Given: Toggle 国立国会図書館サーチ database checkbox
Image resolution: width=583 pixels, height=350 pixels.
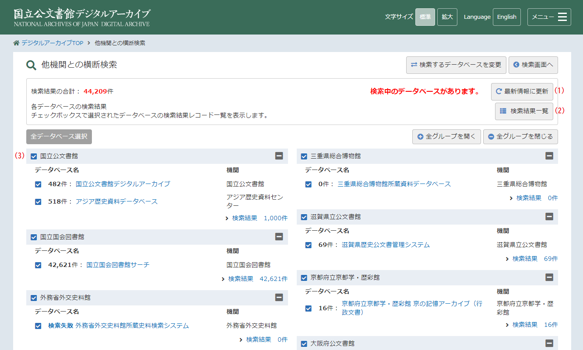Looking at the screenshot, I should point(38,265).
